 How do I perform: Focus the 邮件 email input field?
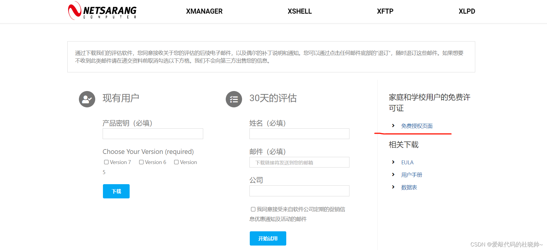tap(299, 162)
